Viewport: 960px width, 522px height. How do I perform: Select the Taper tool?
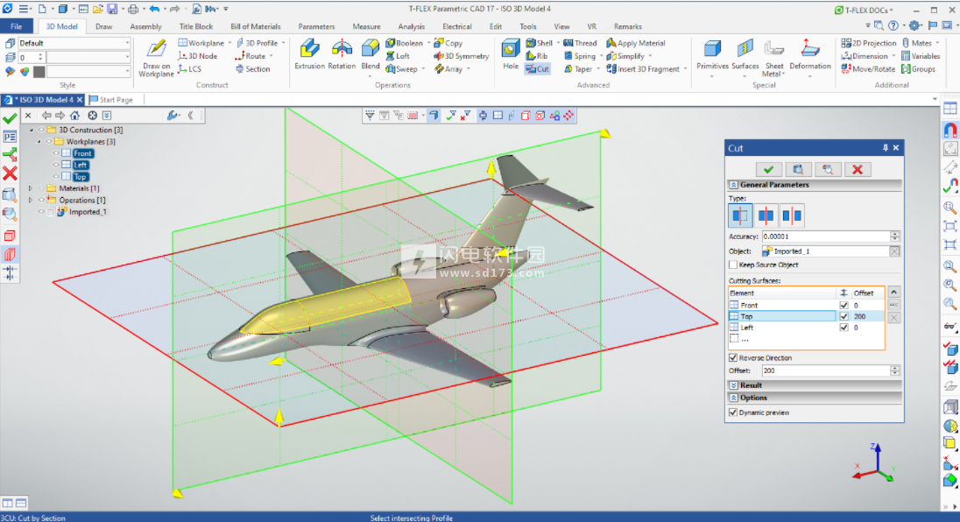577,69
